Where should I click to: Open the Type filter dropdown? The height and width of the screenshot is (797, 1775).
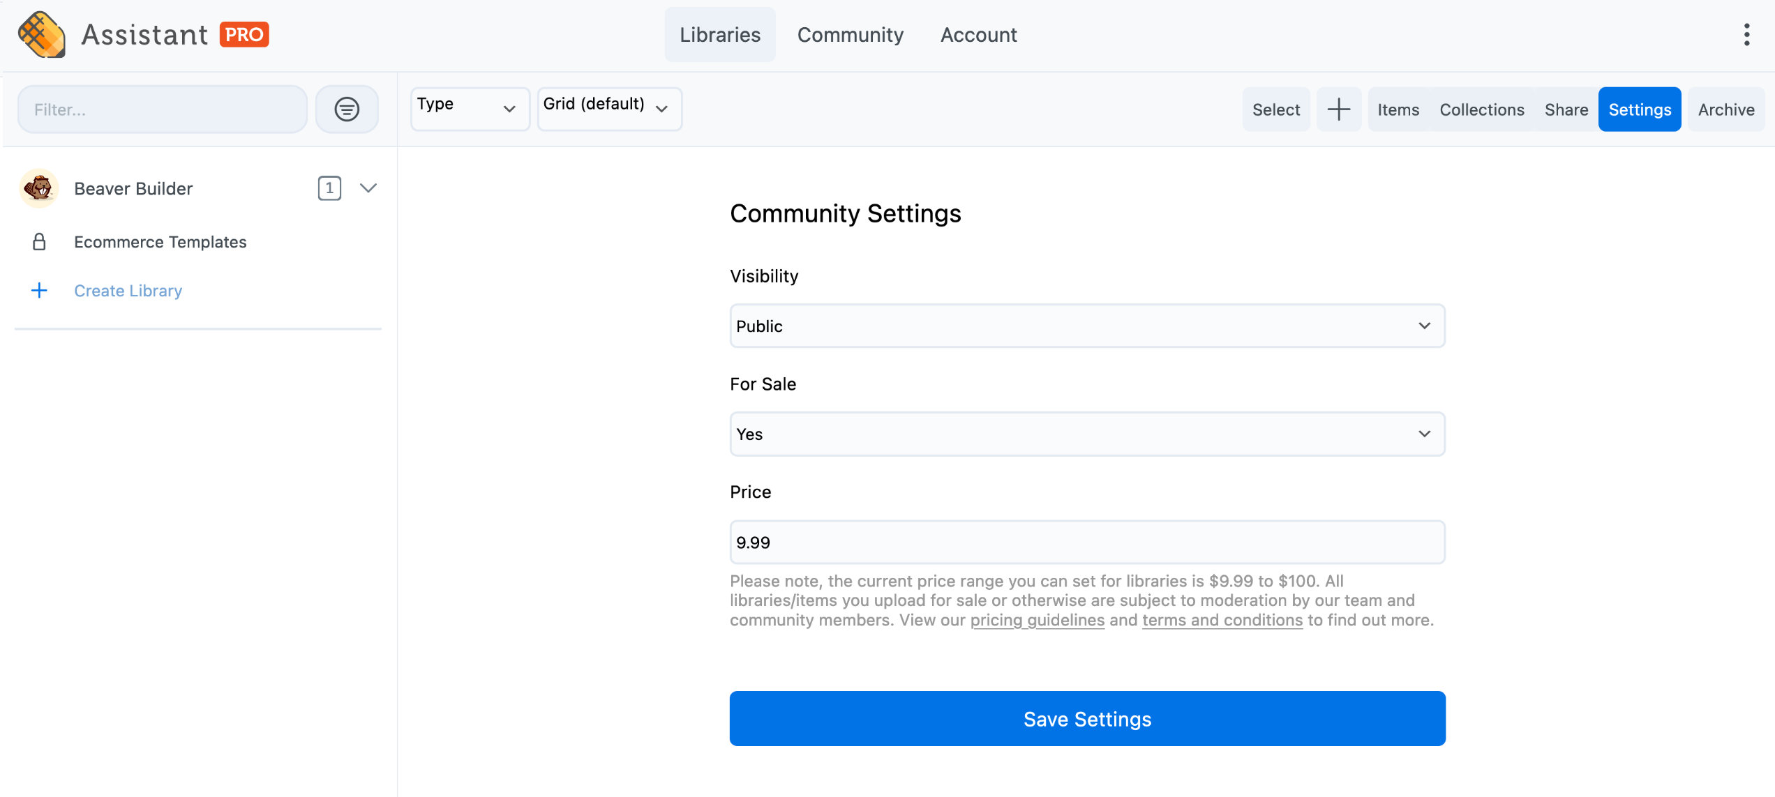point(469,109)
